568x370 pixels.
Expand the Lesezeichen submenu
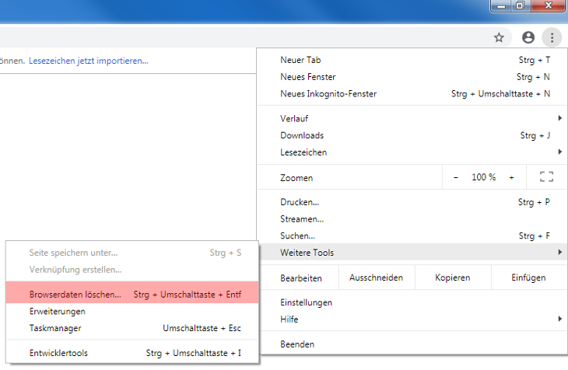tap(412, 152)
